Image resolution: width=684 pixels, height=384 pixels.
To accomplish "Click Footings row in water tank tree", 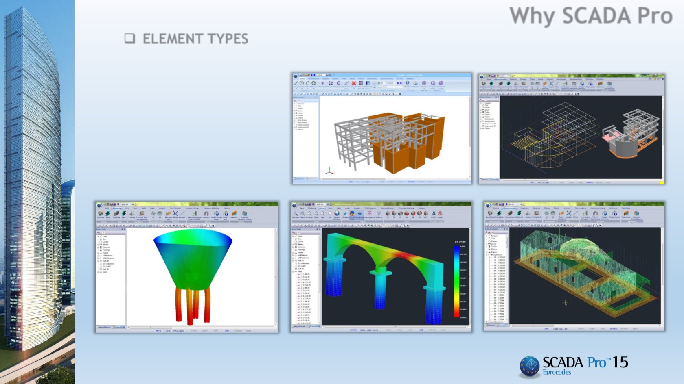I will tap(105, 250).
